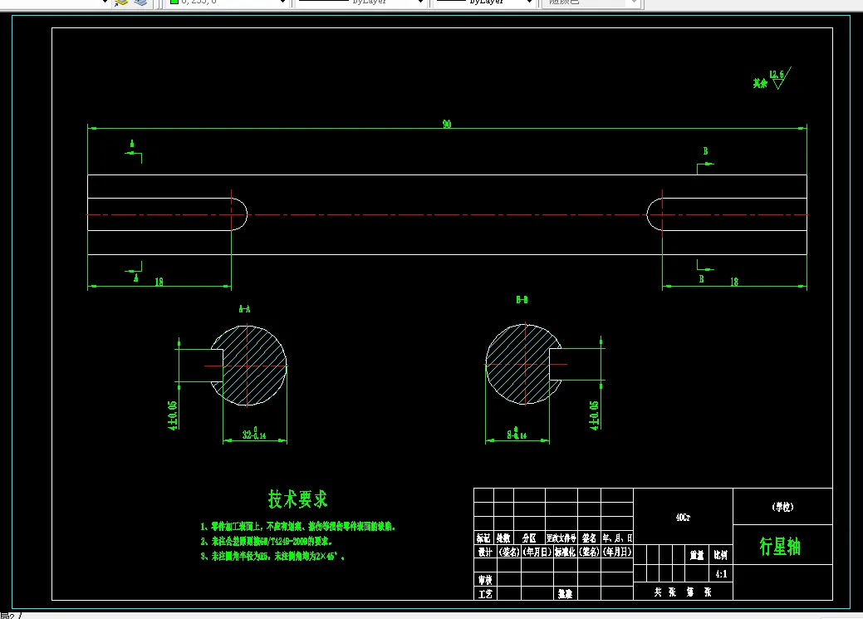This screenshot has width=863, height=619.
Task: Open the green color control dropdown
Action: (283, 2)
